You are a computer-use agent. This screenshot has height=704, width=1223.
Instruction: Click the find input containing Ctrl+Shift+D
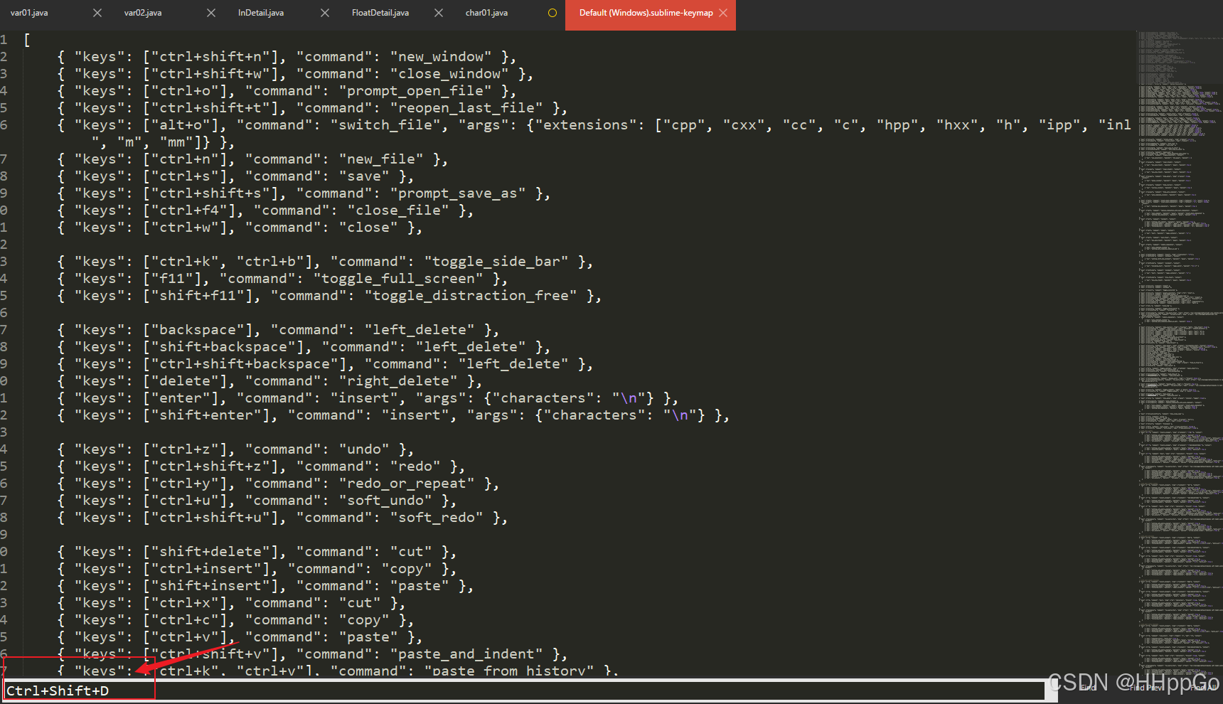[x=525, y=691]
